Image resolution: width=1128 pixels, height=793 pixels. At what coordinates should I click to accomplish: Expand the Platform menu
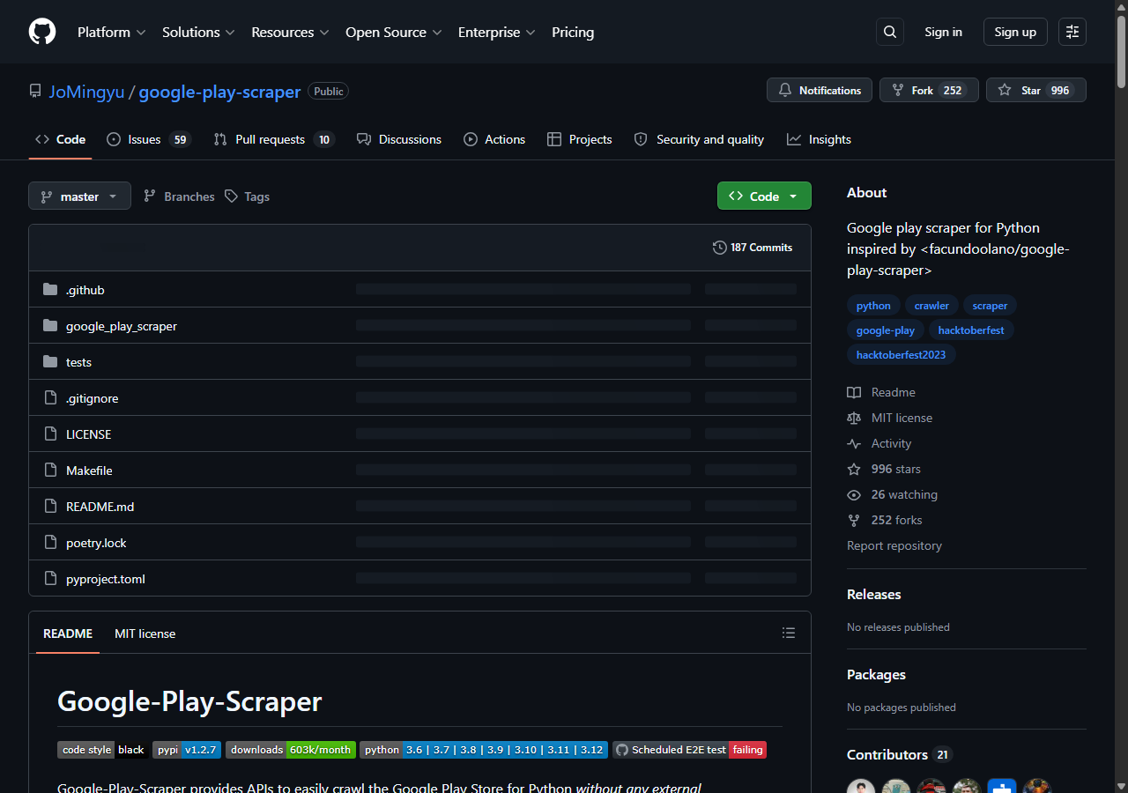pyautogui.click(x=112, y=32)
